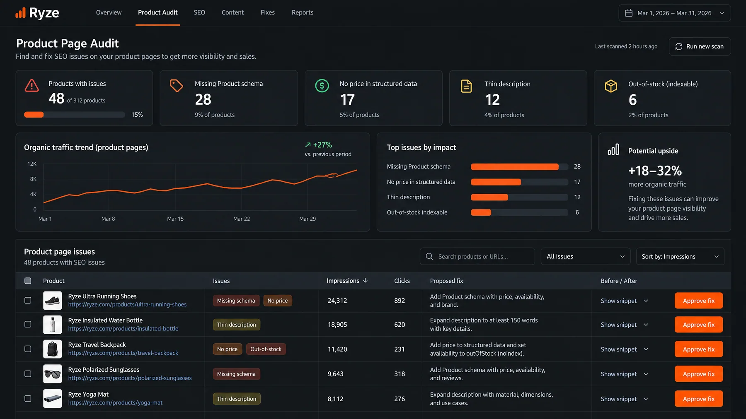Click the document icon on Thin description card
The width and height of the screenshot is (746, 419).
click(x=466, y=86)
